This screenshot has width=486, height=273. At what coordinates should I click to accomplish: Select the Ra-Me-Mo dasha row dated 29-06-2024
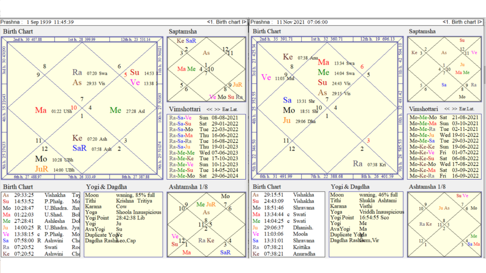tap(204, 176)
